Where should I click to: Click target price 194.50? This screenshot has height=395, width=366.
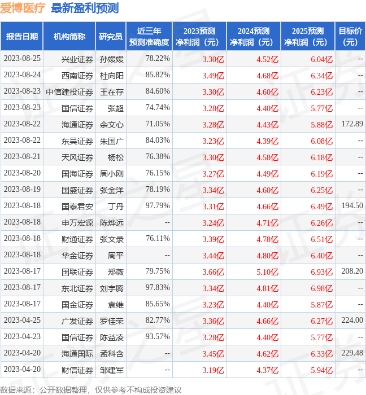click(x=352, y=205)
